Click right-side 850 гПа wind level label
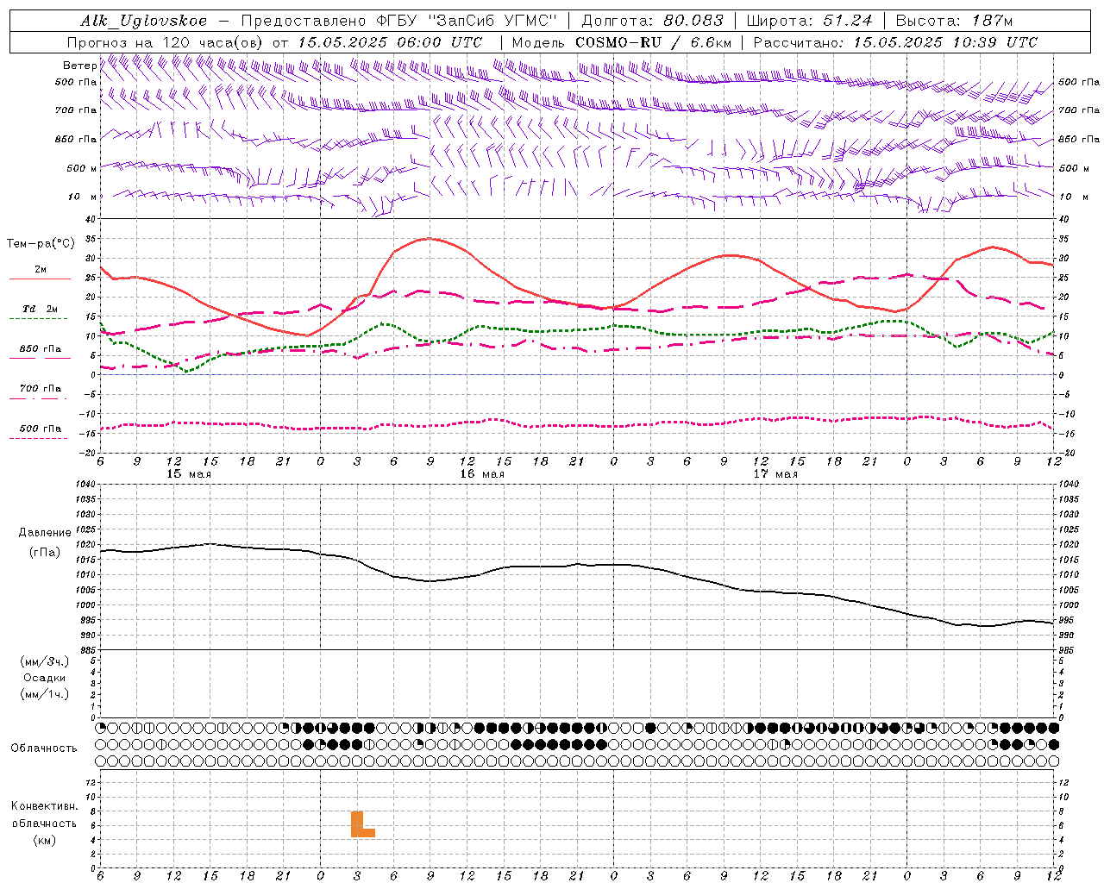The image size is (1104, 883). tap(1078, 139)
